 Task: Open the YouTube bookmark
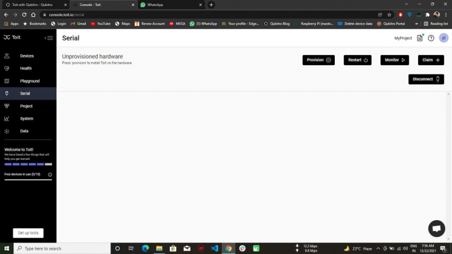point(100,24)
